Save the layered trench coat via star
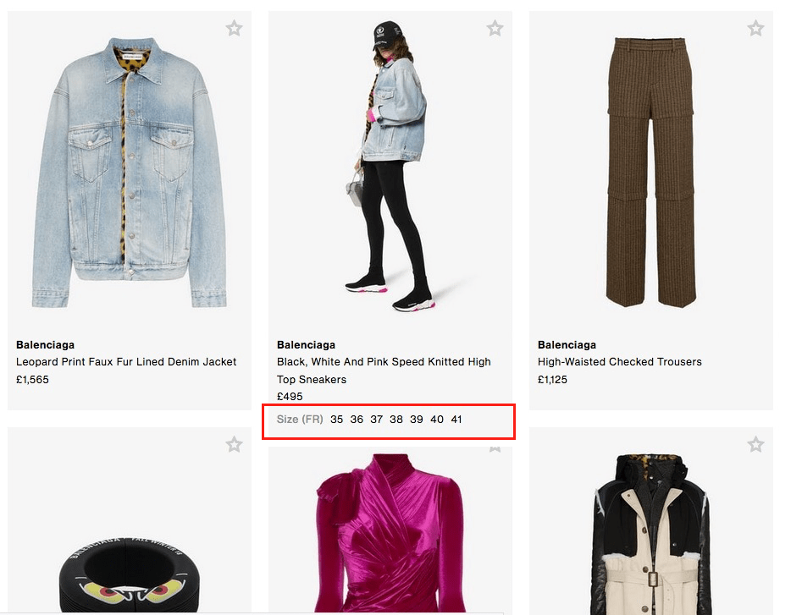 tap(755, 445)
